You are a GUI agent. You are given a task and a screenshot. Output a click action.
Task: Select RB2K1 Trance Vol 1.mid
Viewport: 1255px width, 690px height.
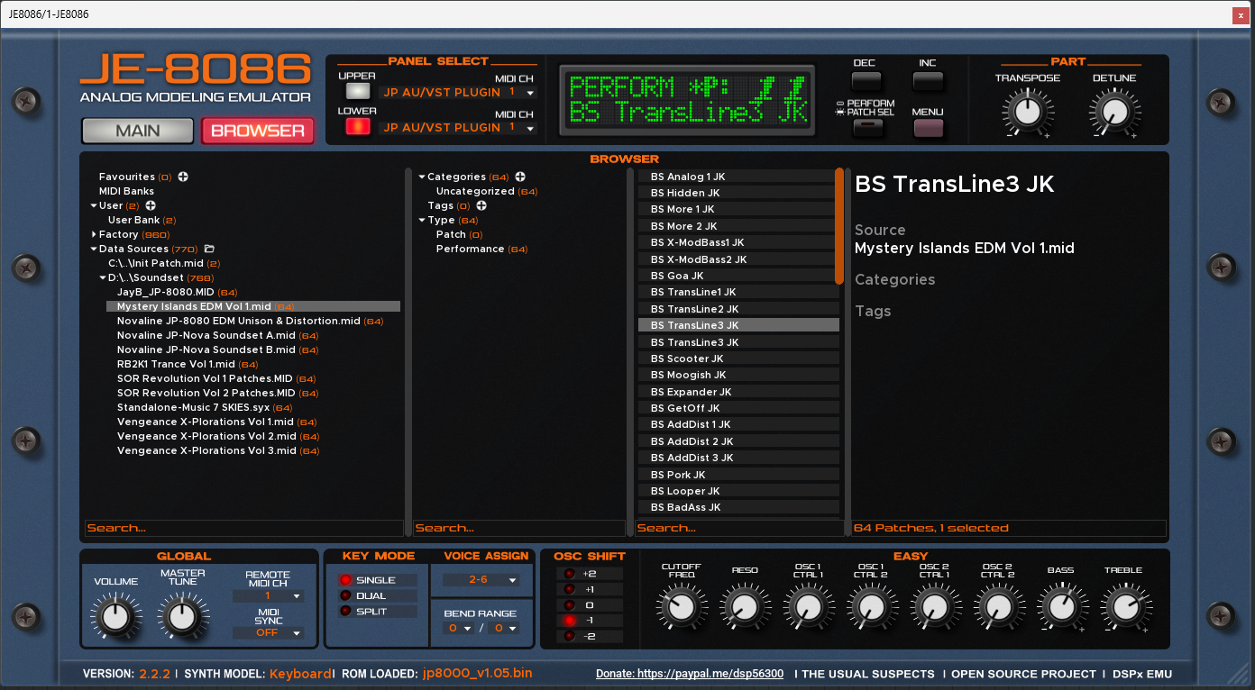[176, 364]
